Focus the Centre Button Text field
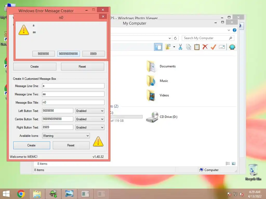Viewport: 266px width, 199px height. (x=57, y=119)
